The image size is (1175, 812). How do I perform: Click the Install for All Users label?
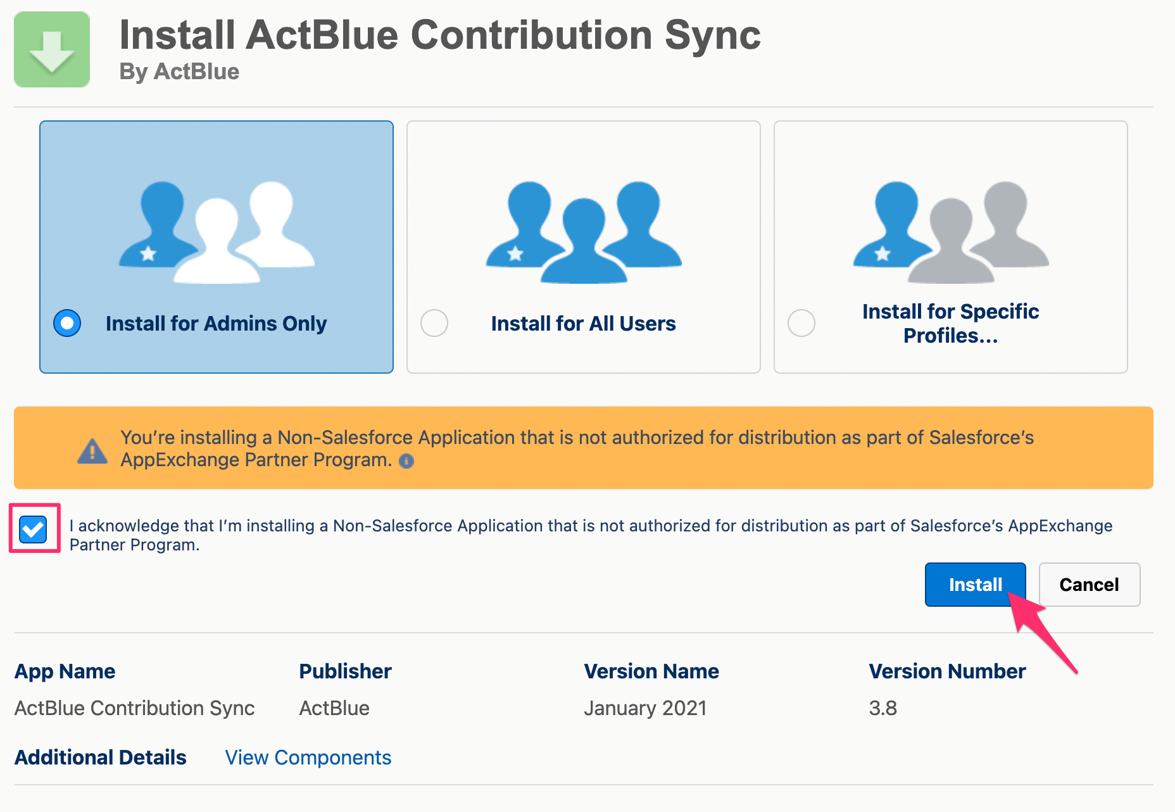click(584, 324)
